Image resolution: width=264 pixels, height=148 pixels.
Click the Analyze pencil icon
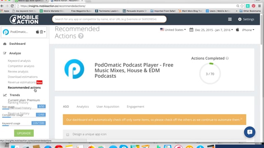[x=5, y=53]
